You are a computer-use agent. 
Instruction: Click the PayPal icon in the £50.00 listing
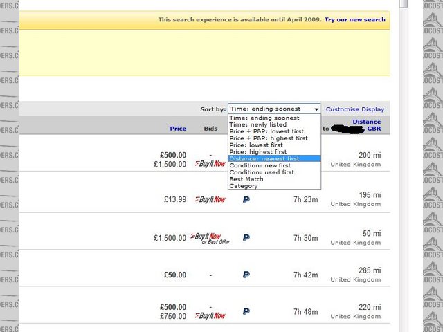click(x=246, y=275)
